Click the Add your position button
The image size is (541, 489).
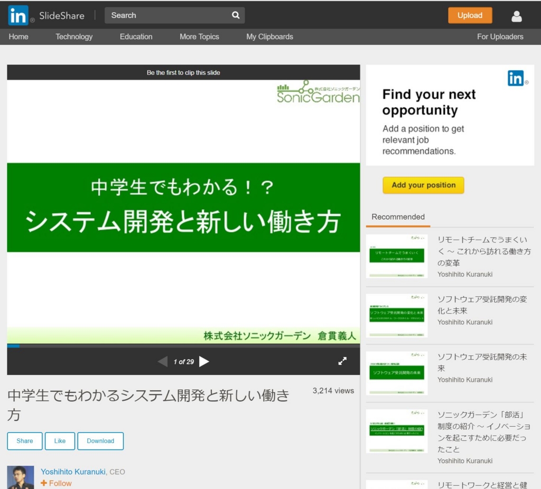423,185
